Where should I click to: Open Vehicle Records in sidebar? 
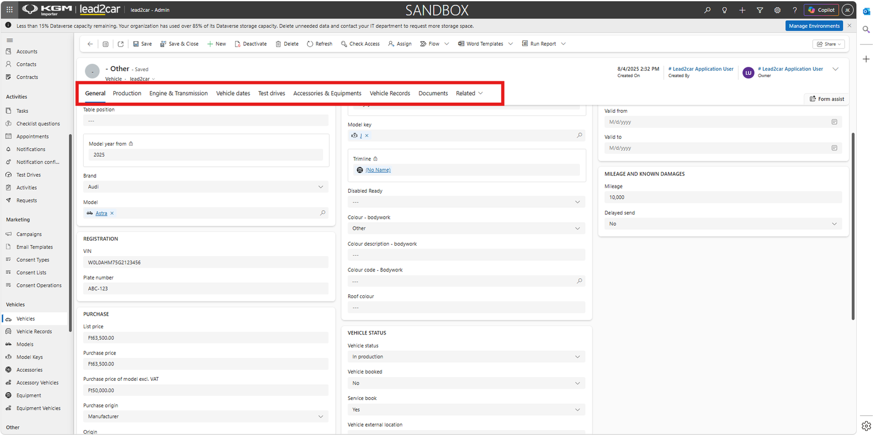click(34, 332)
